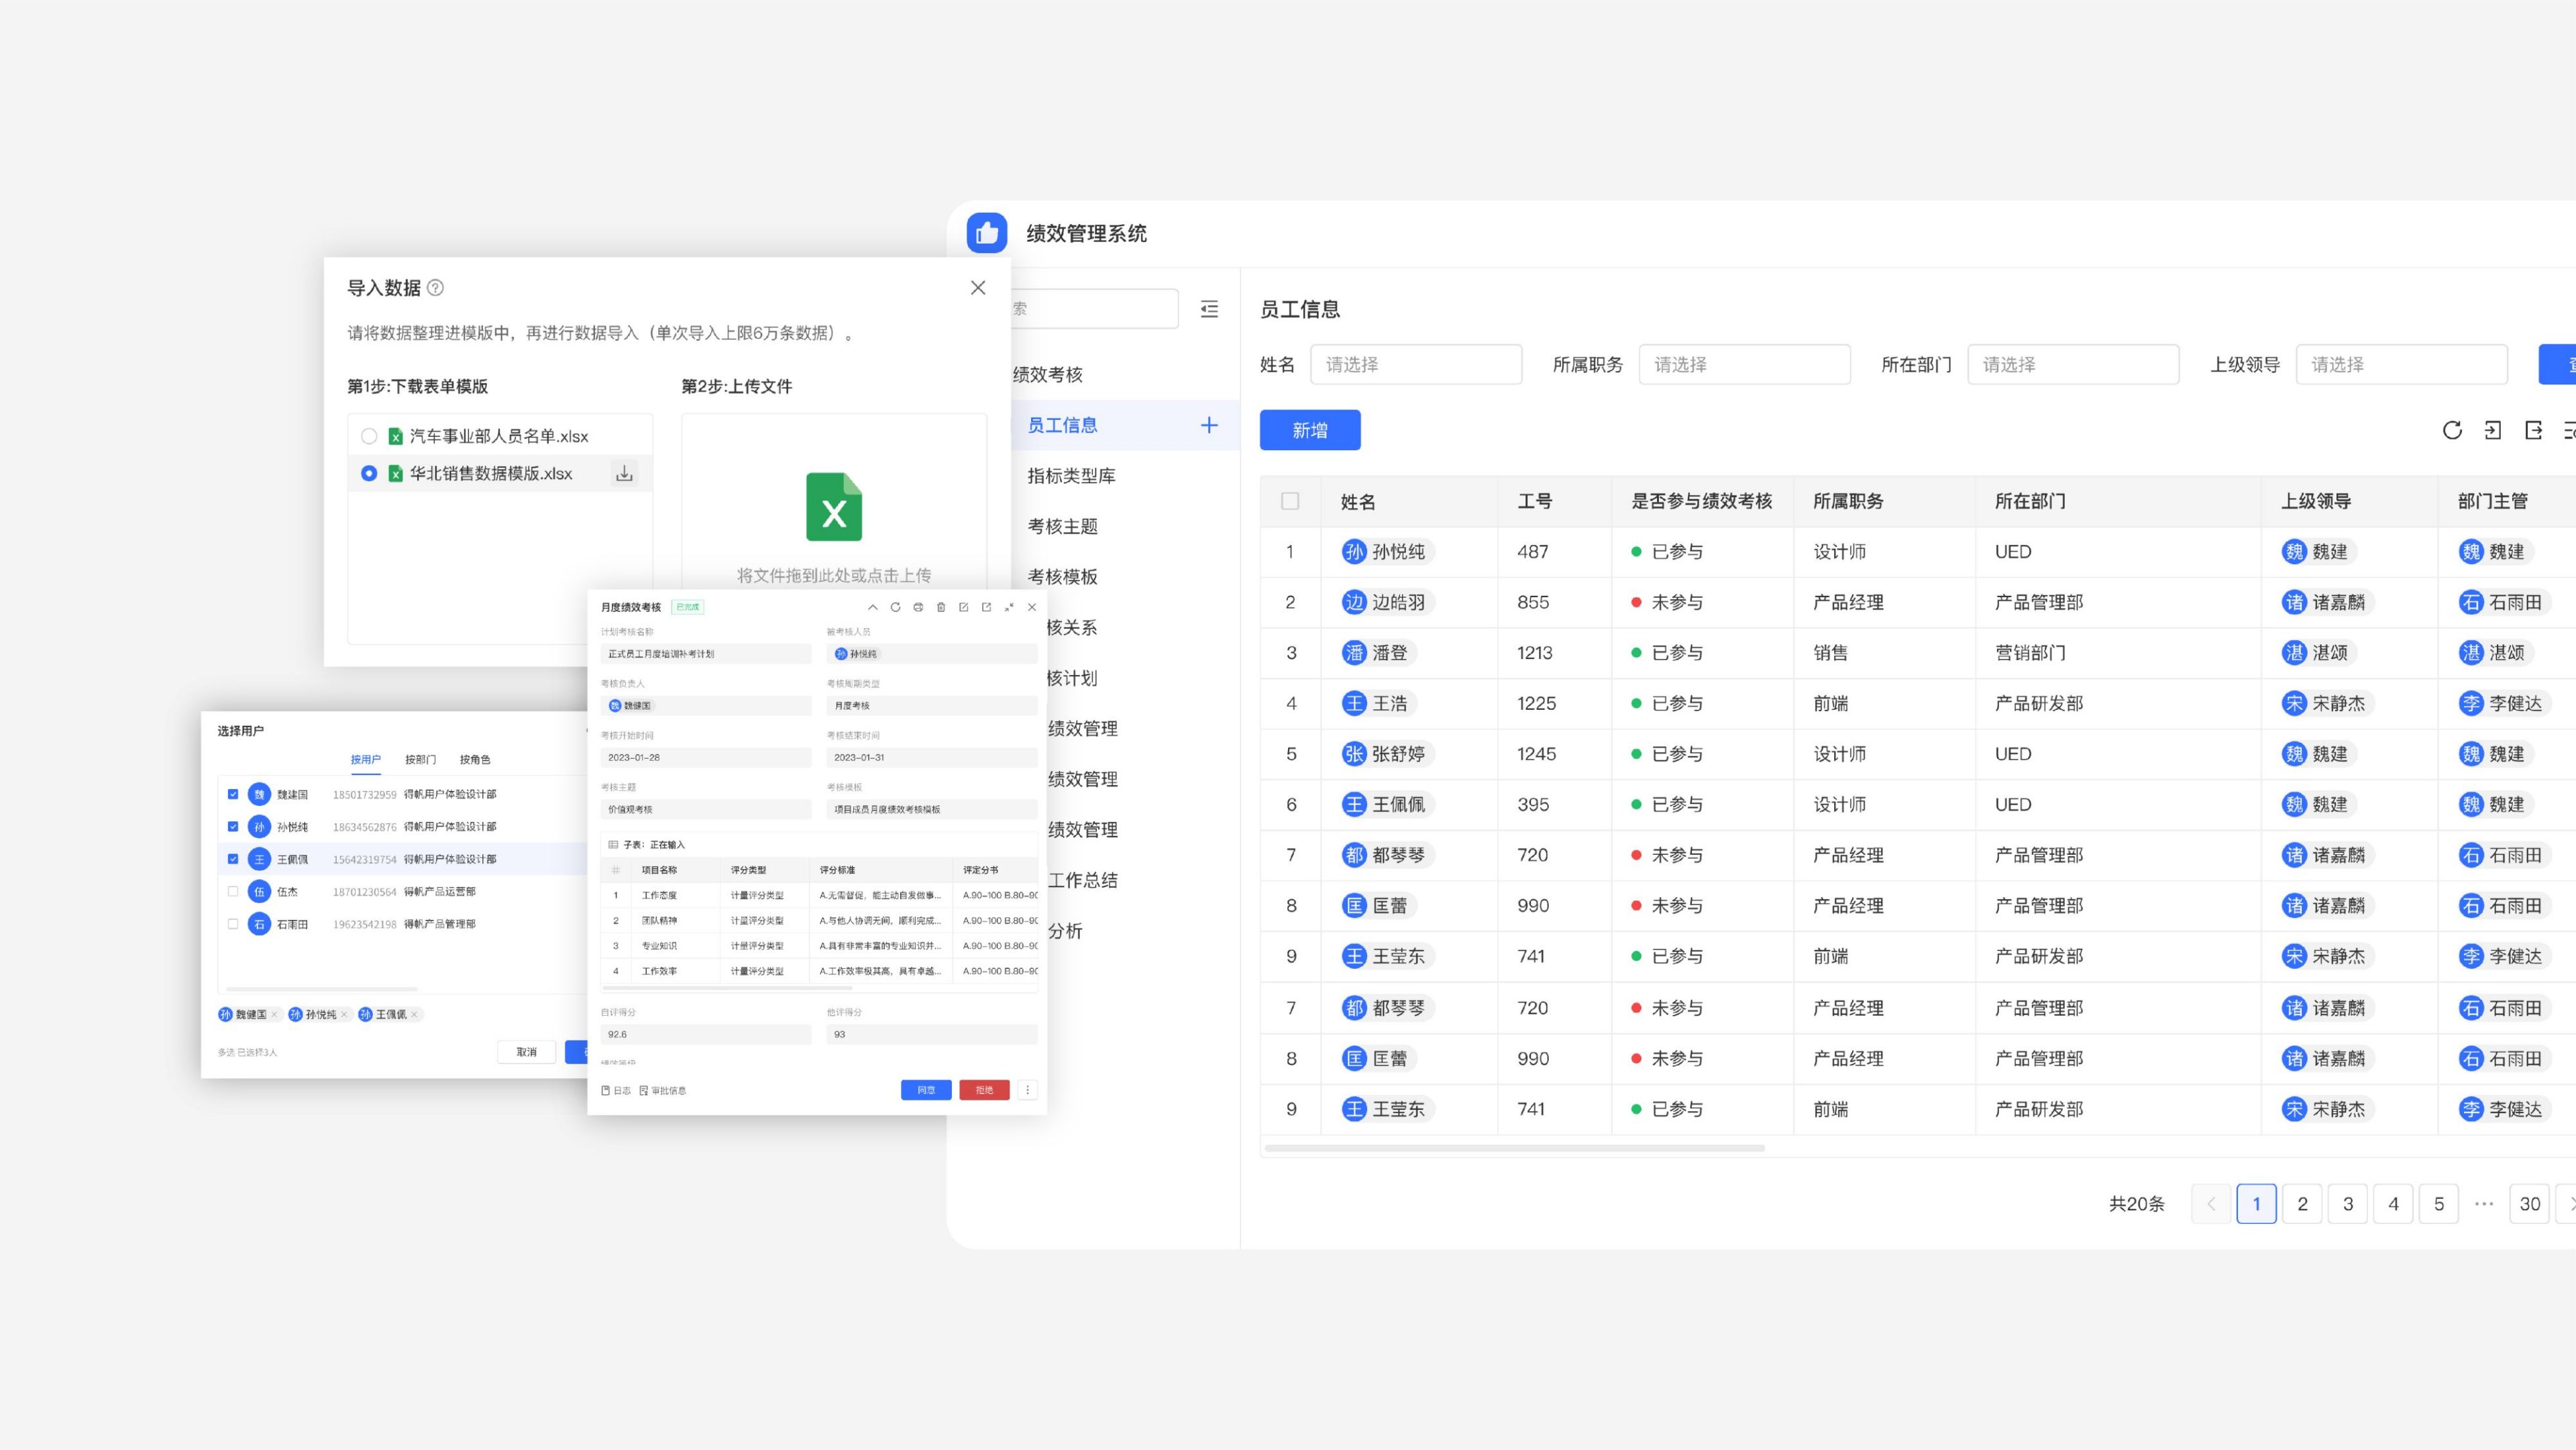Click the employee table horizontal scrollbar
2576x1450 pixels.
point(1514,1148)
